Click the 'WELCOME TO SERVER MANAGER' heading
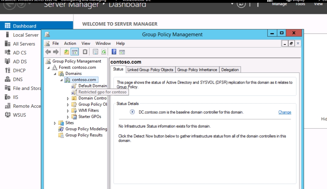327x189 pixels. pyautogui.click(x=120, y=24)
